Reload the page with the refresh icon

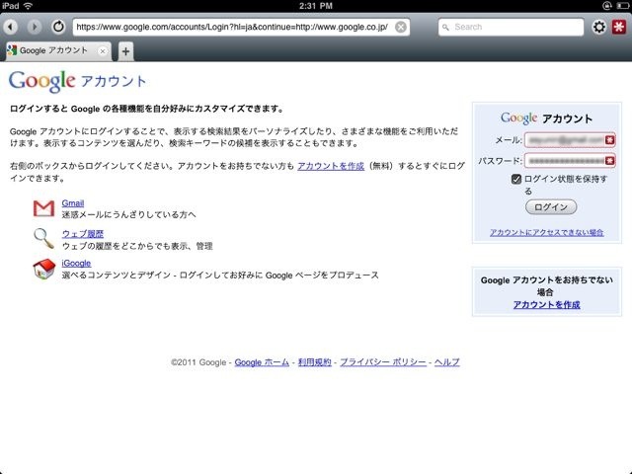pos(58,27)
